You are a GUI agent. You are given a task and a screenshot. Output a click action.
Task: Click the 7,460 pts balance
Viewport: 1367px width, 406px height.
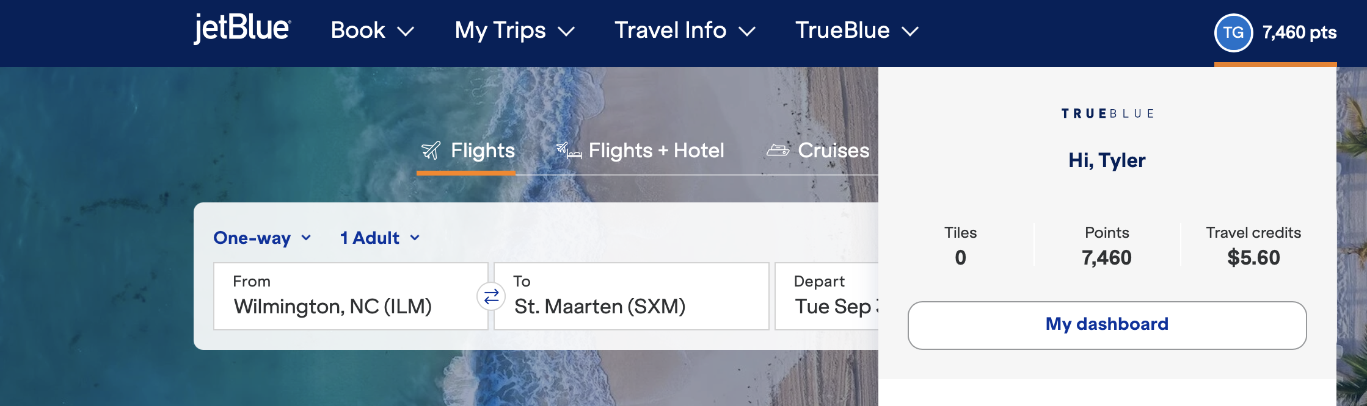[1299, 32]
